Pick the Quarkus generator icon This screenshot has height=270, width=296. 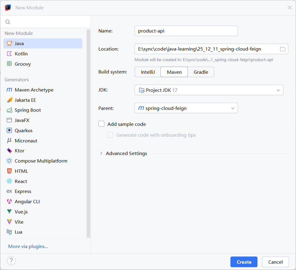pyautogui.click(x=9, y=130)
